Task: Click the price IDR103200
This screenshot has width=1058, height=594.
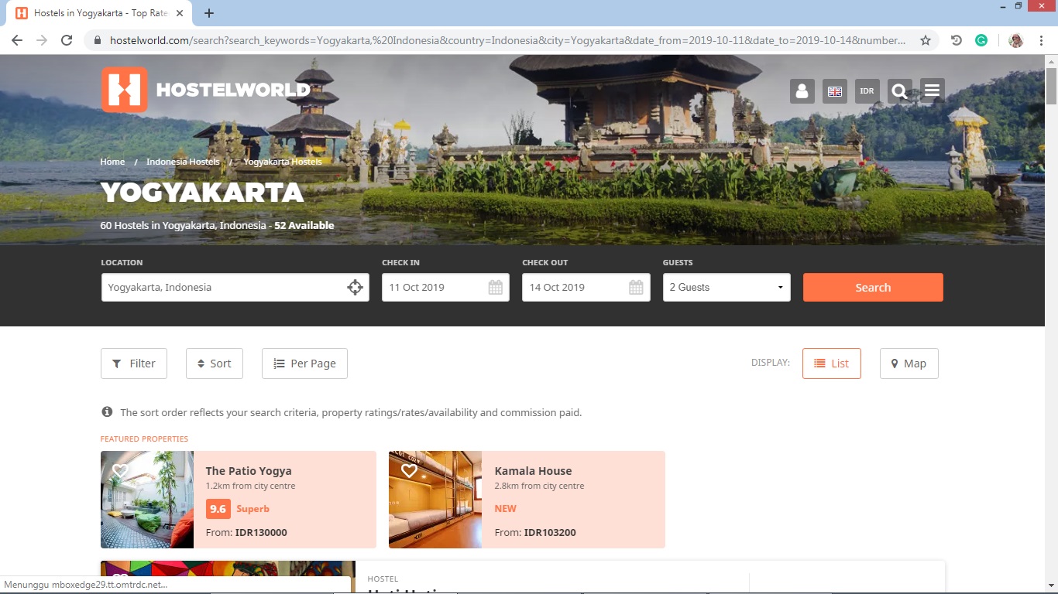Action: coord(550,533)
